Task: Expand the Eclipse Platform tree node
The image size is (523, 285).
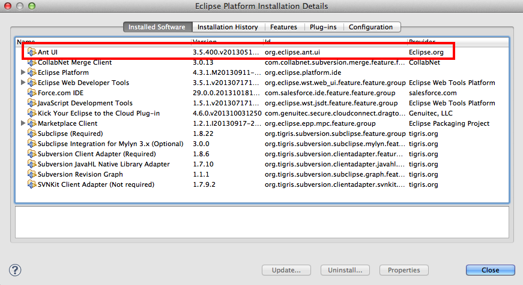Action: click(23, 72)
